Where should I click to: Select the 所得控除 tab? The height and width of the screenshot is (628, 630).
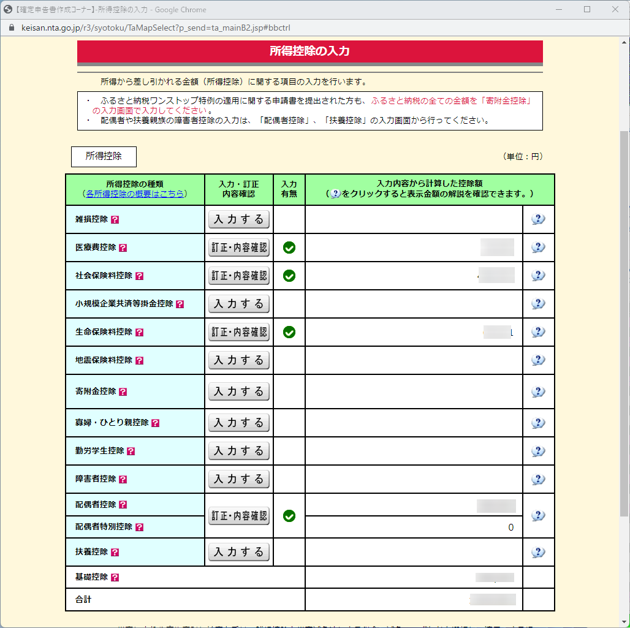coord(104,156)
